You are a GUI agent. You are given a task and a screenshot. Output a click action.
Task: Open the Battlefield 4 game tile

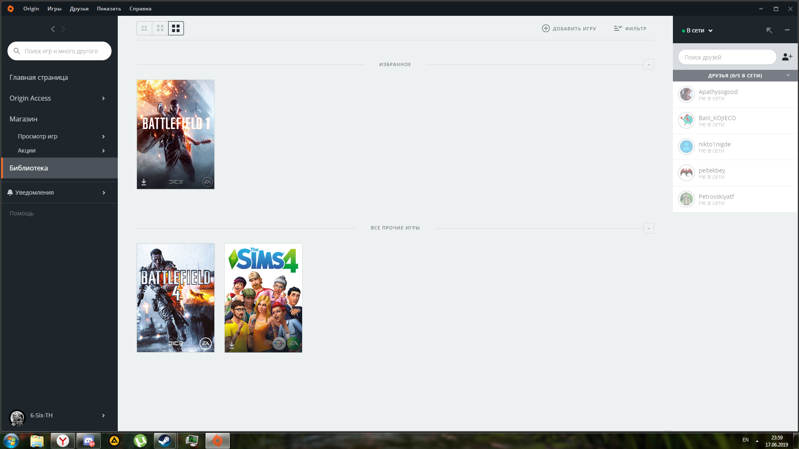pyautogui.click(x=176, y=298)
